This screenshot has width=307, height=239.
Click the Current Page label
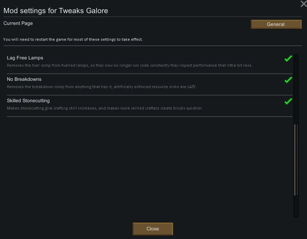[18, 23]
